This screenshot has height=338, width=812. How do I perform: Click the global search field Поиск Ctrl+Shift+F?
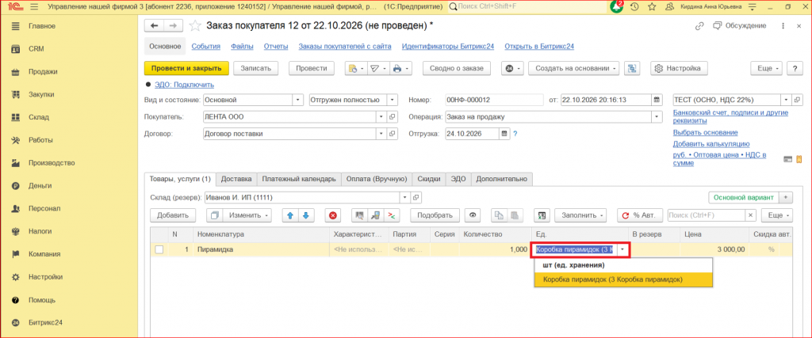[x=527, y=6]
